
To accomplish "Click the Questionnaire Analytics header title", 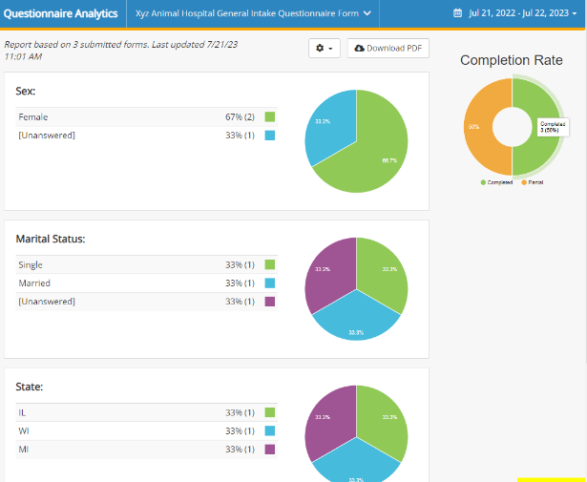I will tap(61, 13).
